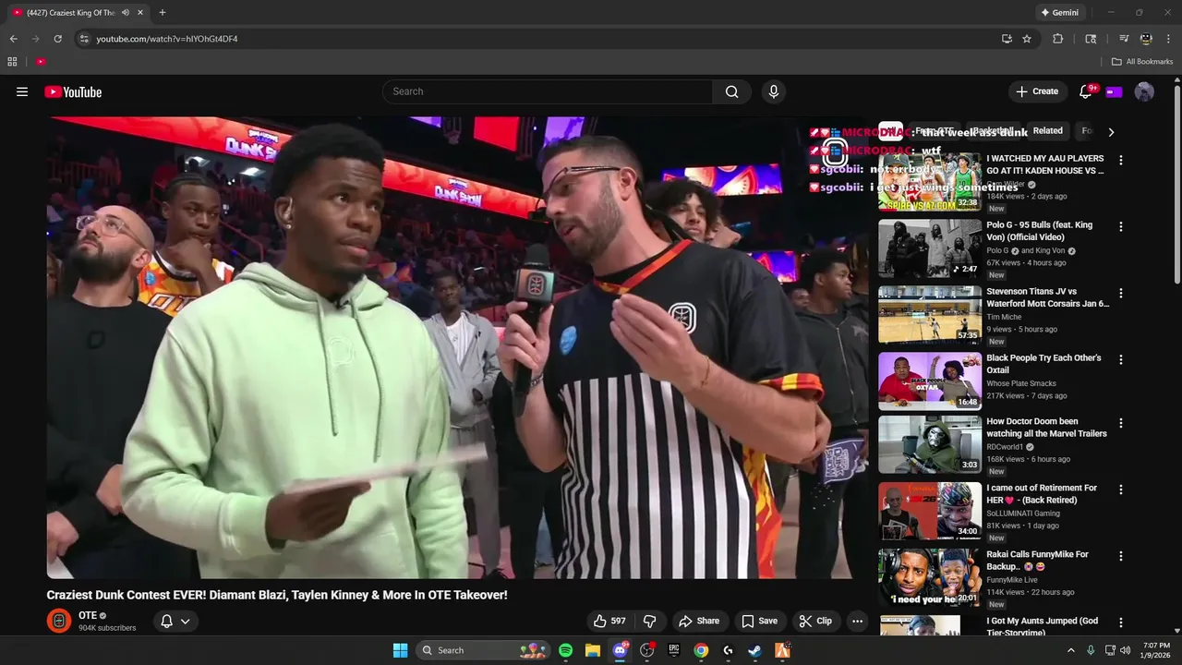The image size is (1182, 665).
Task: Open Spotify from the taskbar
Action: tap(566, 650)
